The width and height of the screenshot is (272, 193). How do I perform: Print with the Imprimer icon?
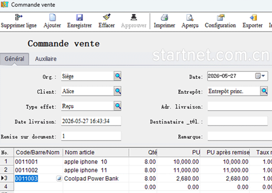tap(164, 18)
